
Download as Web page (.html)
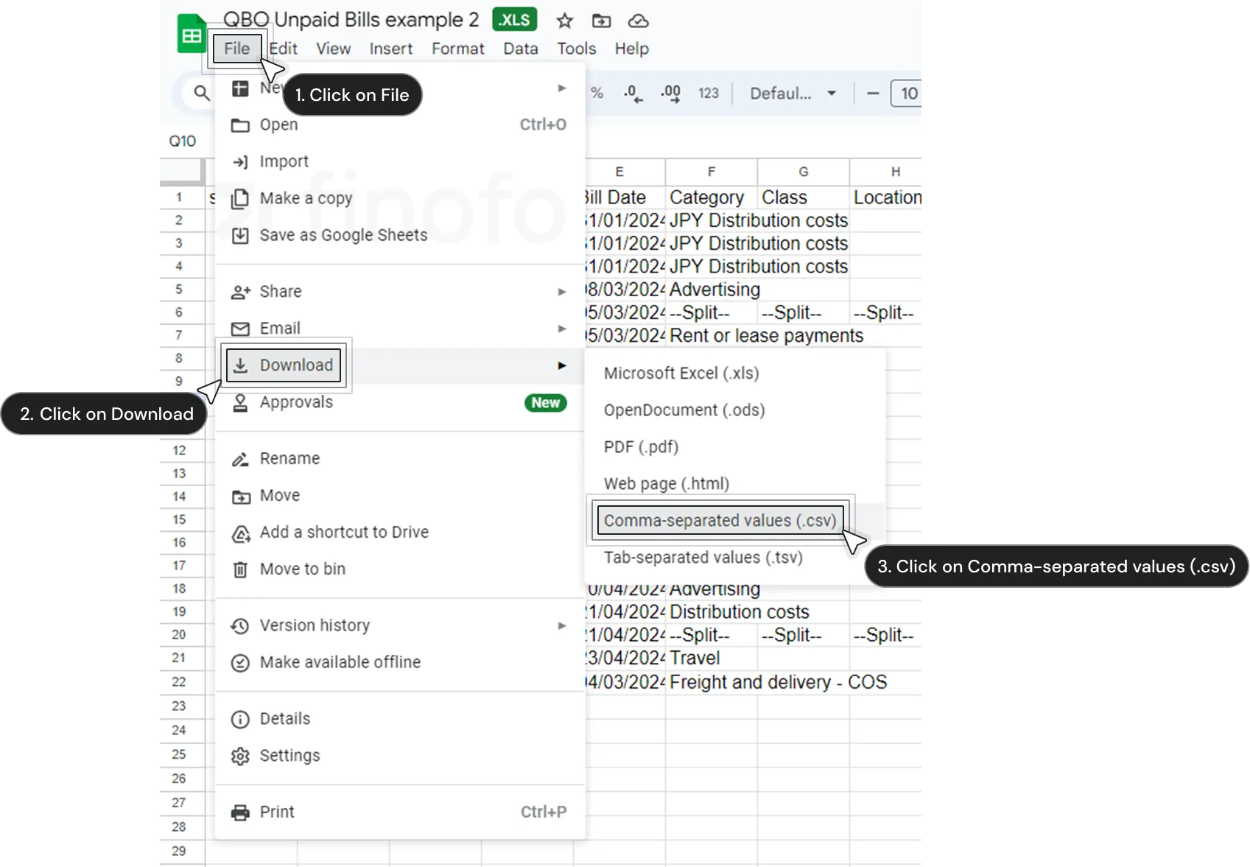point(734,484)
